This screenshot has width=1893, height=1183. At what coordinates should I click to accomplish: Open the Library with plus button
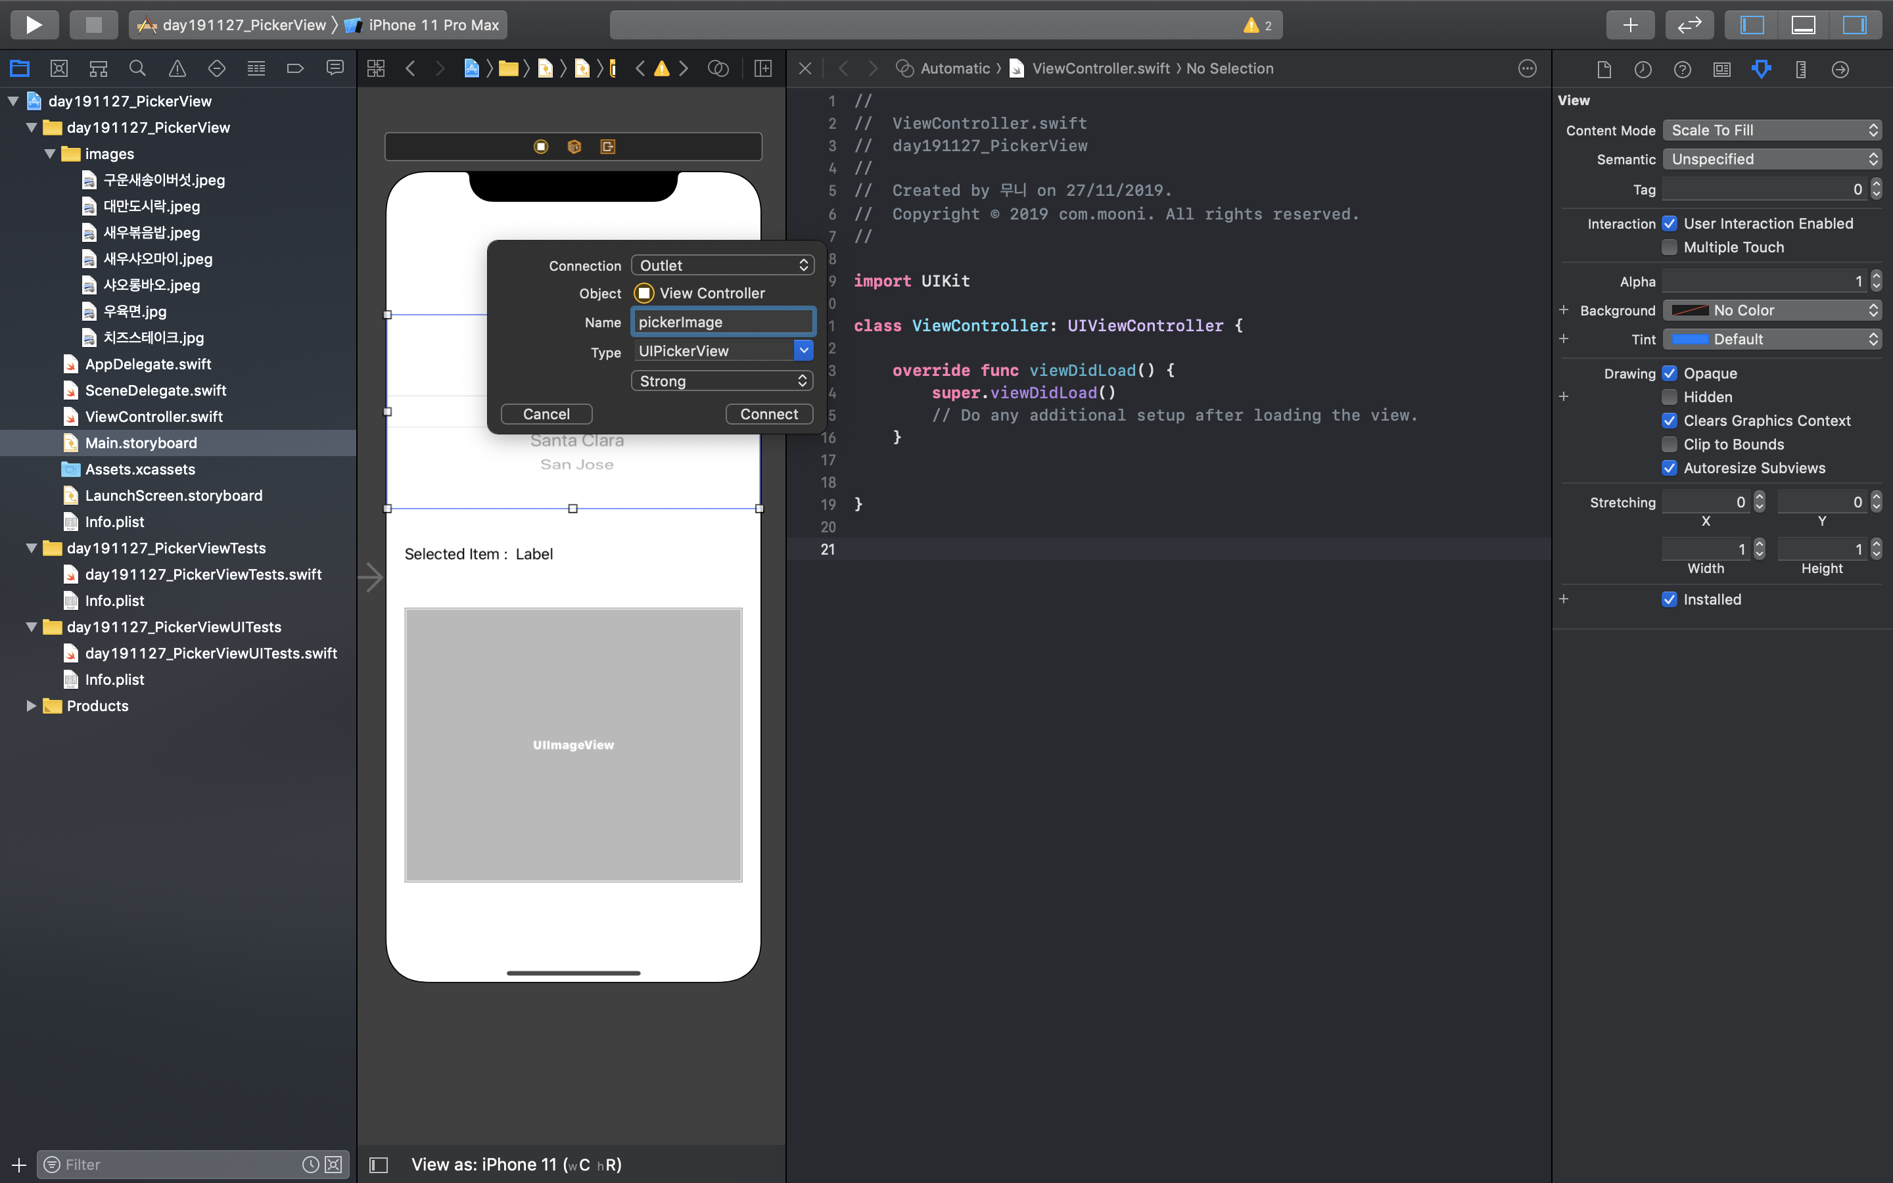(1630, 25)
